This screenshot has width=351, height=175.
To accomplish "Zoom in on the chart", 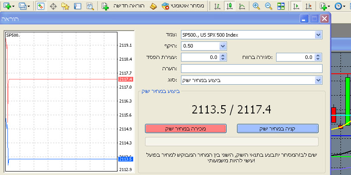I will (256, 6).
